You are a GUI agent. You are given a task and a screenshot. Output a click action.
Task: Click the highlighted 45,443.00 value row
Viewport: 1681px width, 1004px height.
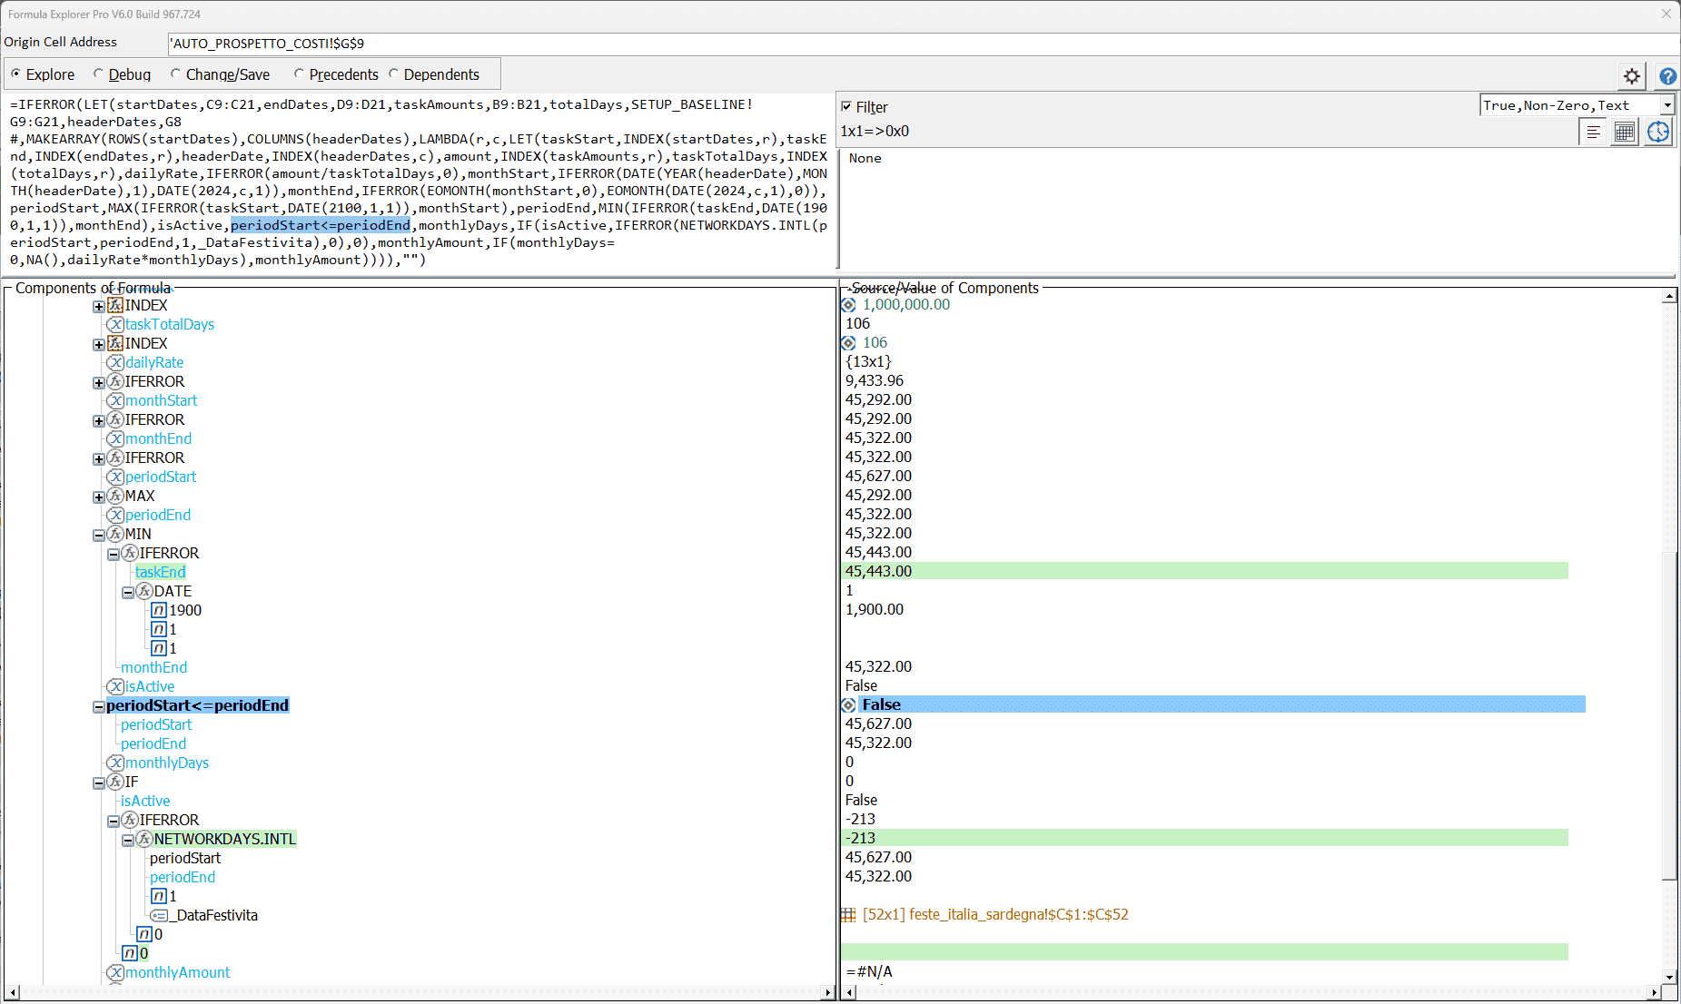1204,571
